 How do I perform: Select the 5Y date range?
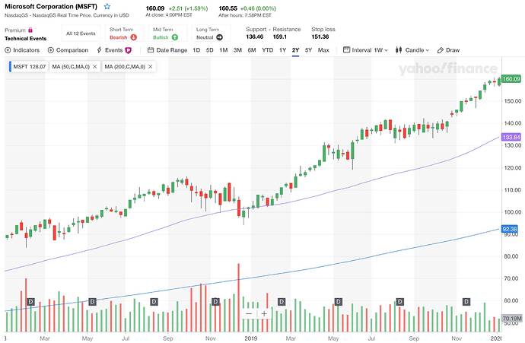click(308, 50)
